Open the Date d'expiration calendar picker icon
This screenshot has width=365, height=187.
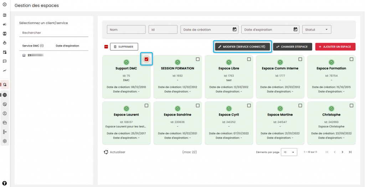click(295, 30)
